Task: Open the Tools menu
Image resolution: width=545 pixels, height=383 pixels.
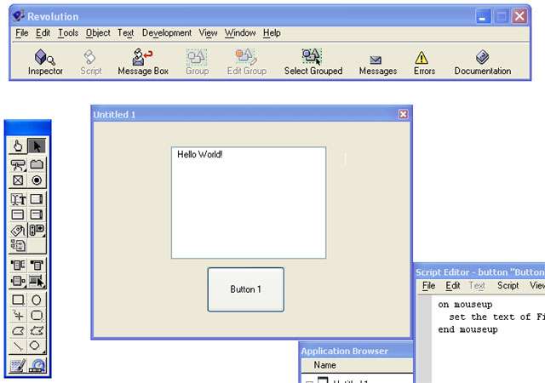Action: click(68, 33)
